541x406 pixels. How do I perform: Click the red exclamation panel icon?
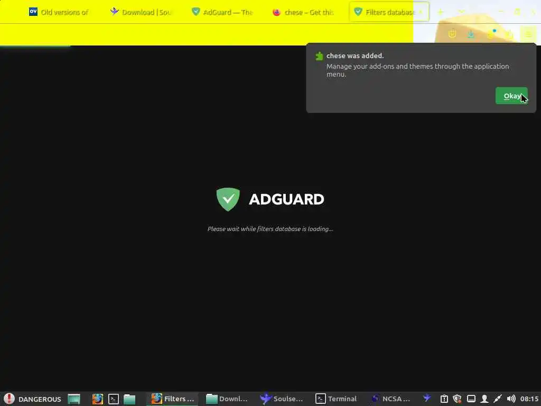(x=9, y=399)
